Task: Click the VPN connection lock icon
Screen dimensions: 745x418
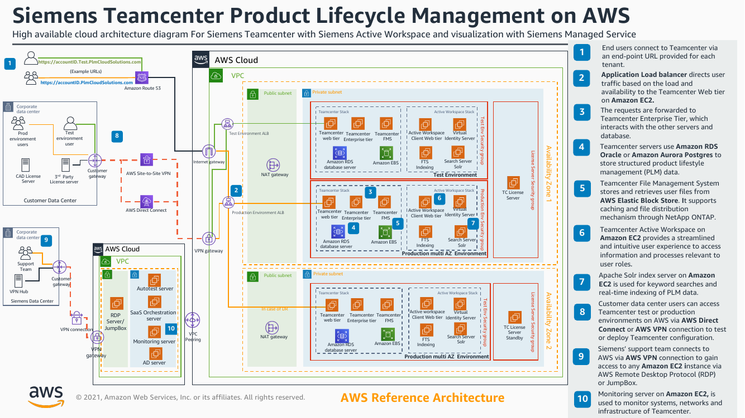Action: [x=77, y=318]
